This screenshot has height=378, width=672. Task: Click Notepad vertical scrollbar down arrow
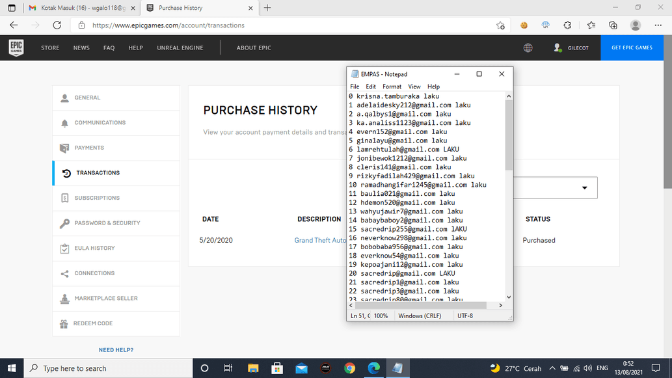509,297
